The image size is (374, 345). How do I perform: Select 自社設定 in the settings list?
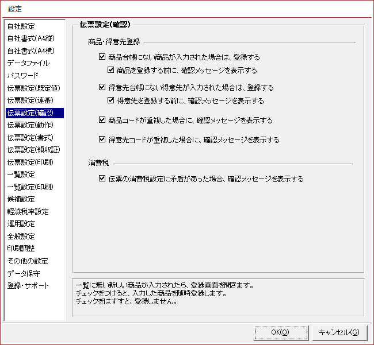(x=21, y=26)
